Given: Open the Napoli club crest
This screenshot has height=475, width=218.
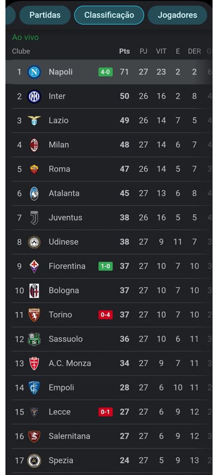Looking at the screenshot, I should (x=34, y=72).
